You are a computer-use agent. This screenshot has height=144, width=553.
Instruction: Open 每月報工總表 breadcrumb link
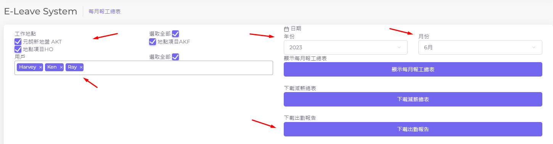coord(105,12)
